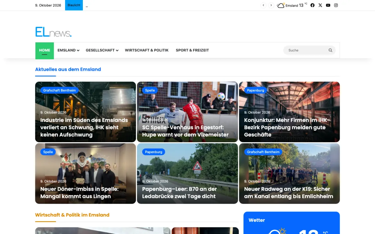Click the Aktuelles aus dem Emsland heading

click(x=68, y=69)
